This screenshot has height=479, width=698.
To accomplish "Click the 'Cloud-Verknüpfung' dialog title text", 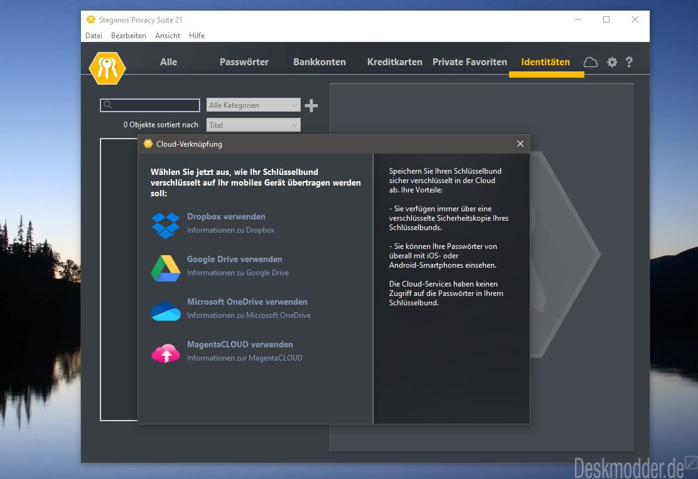I will tap(189, 144).
